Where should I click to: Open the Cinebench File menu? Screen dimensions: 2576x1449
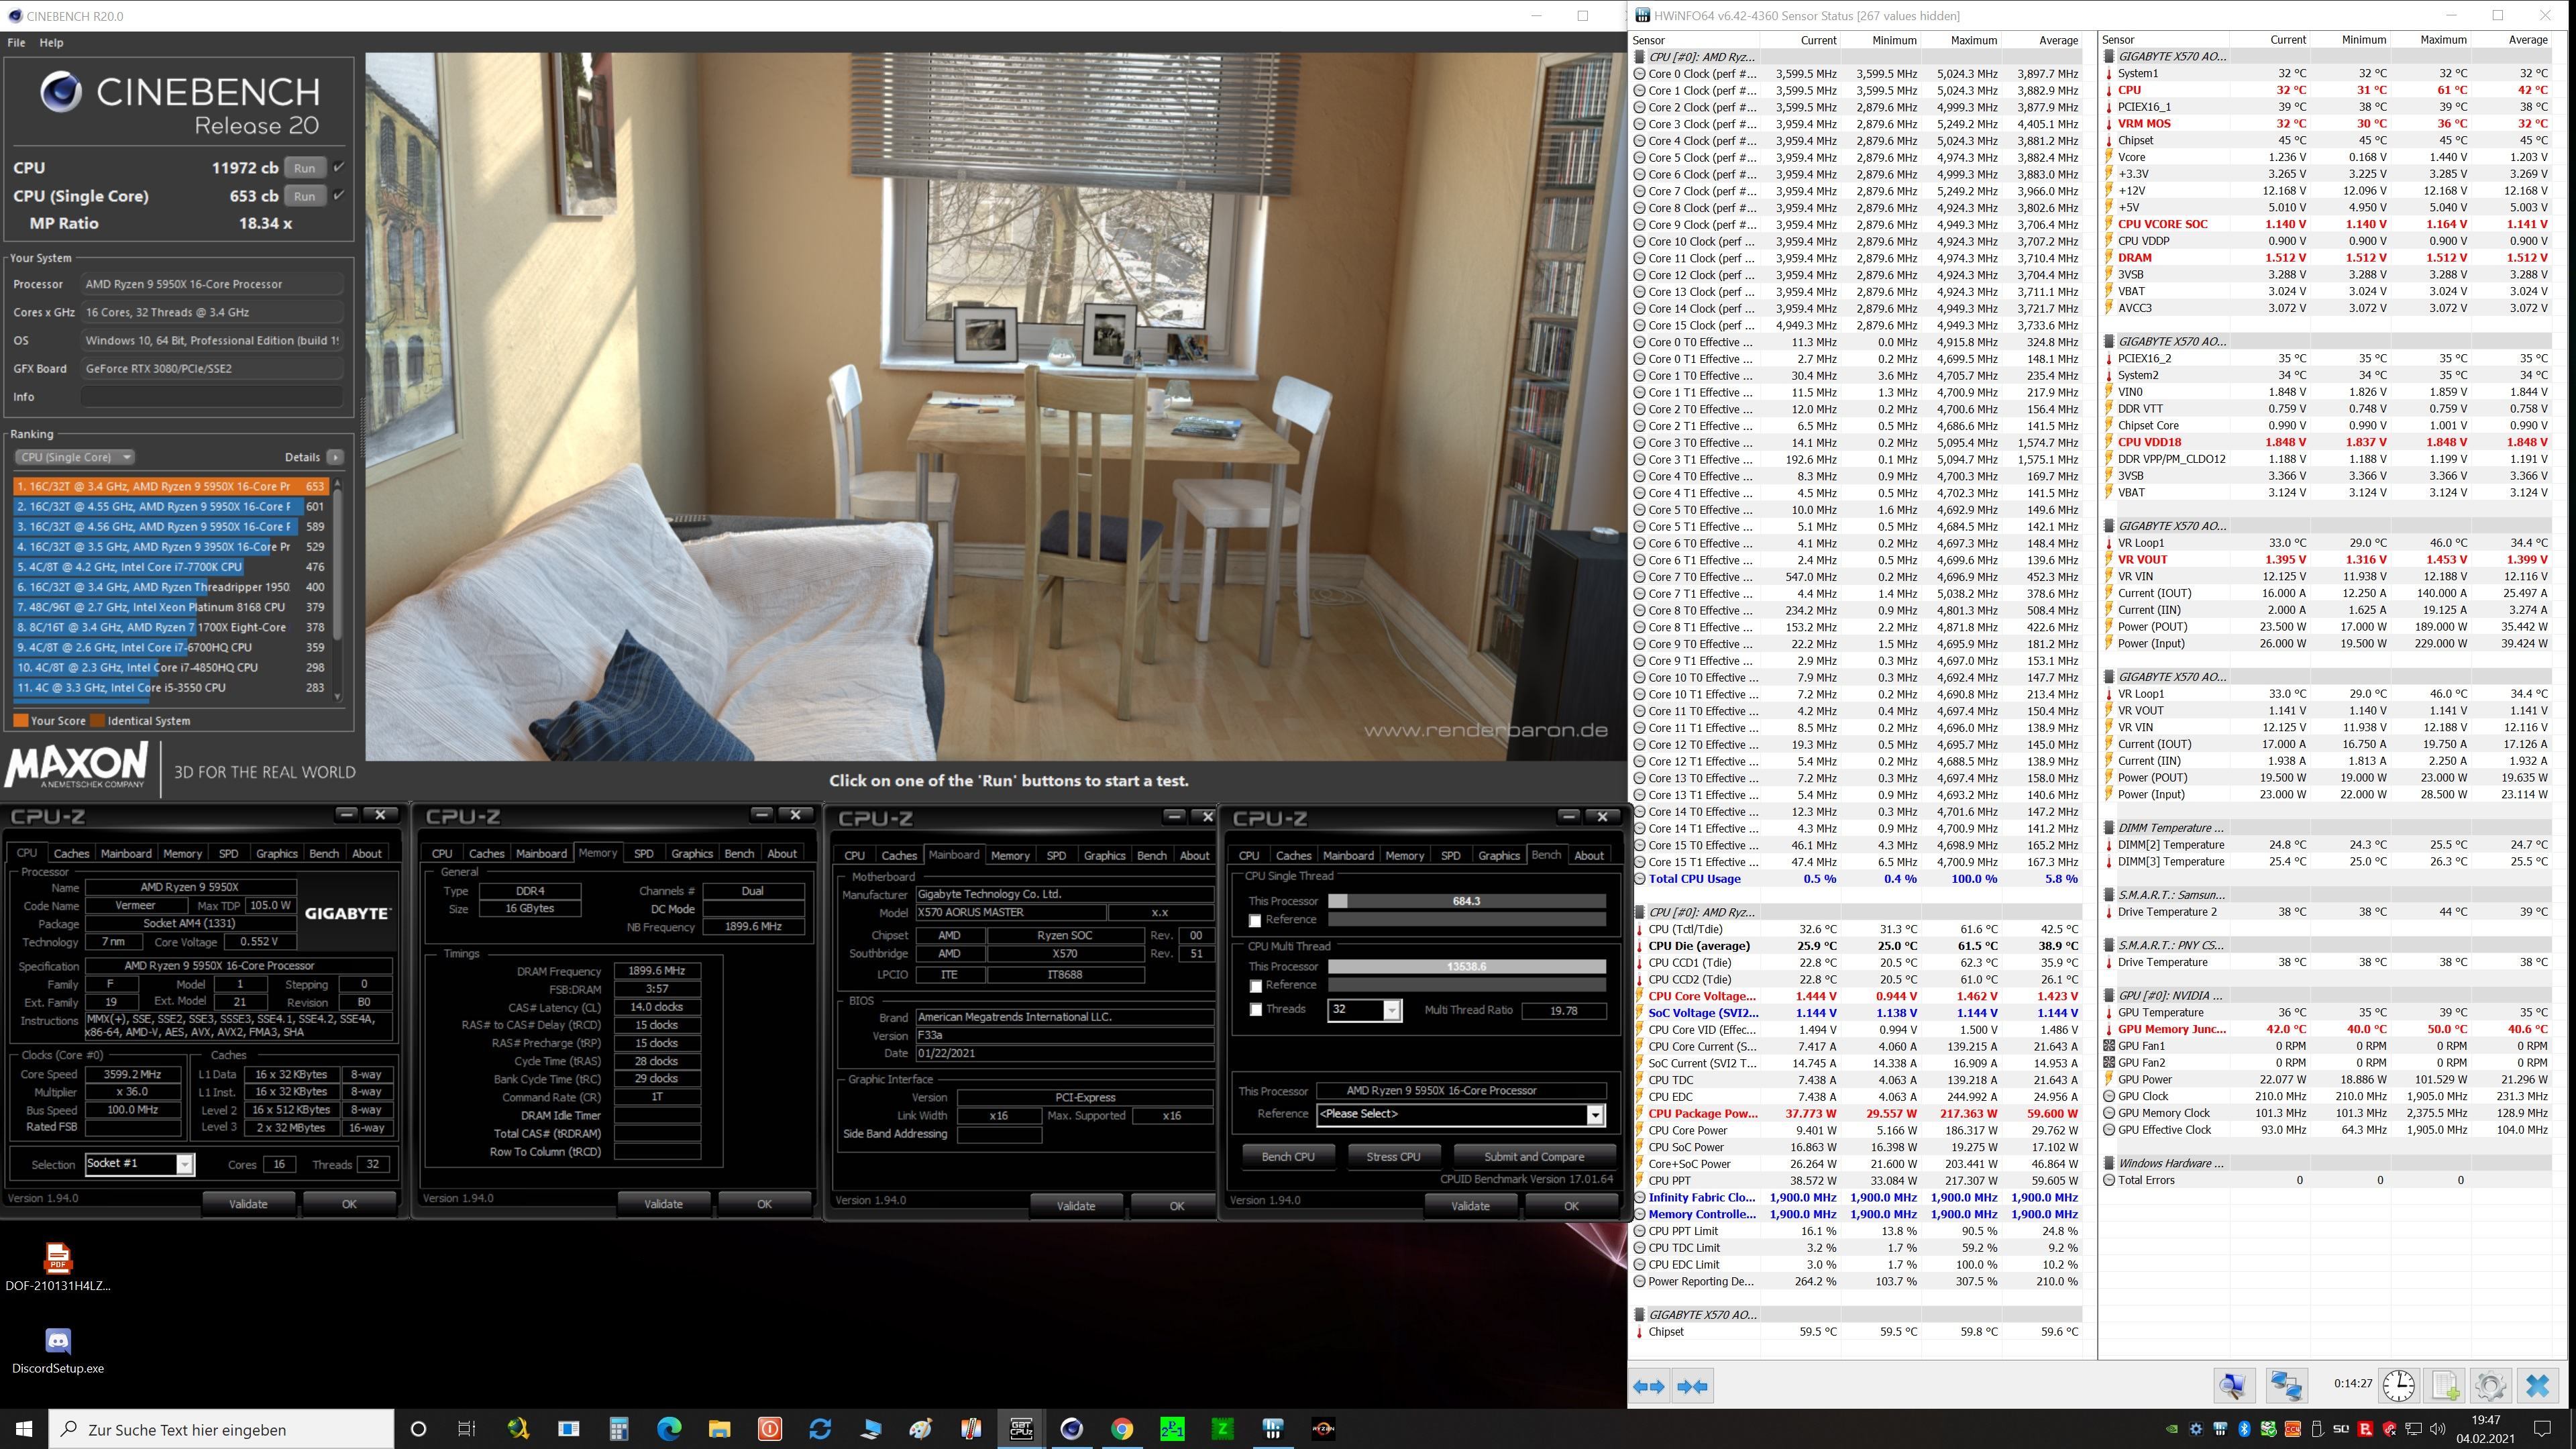point(16,43)
